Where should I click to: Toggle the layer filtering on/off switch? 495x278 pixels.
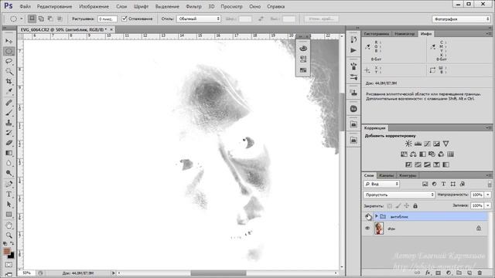coord(490,184)
